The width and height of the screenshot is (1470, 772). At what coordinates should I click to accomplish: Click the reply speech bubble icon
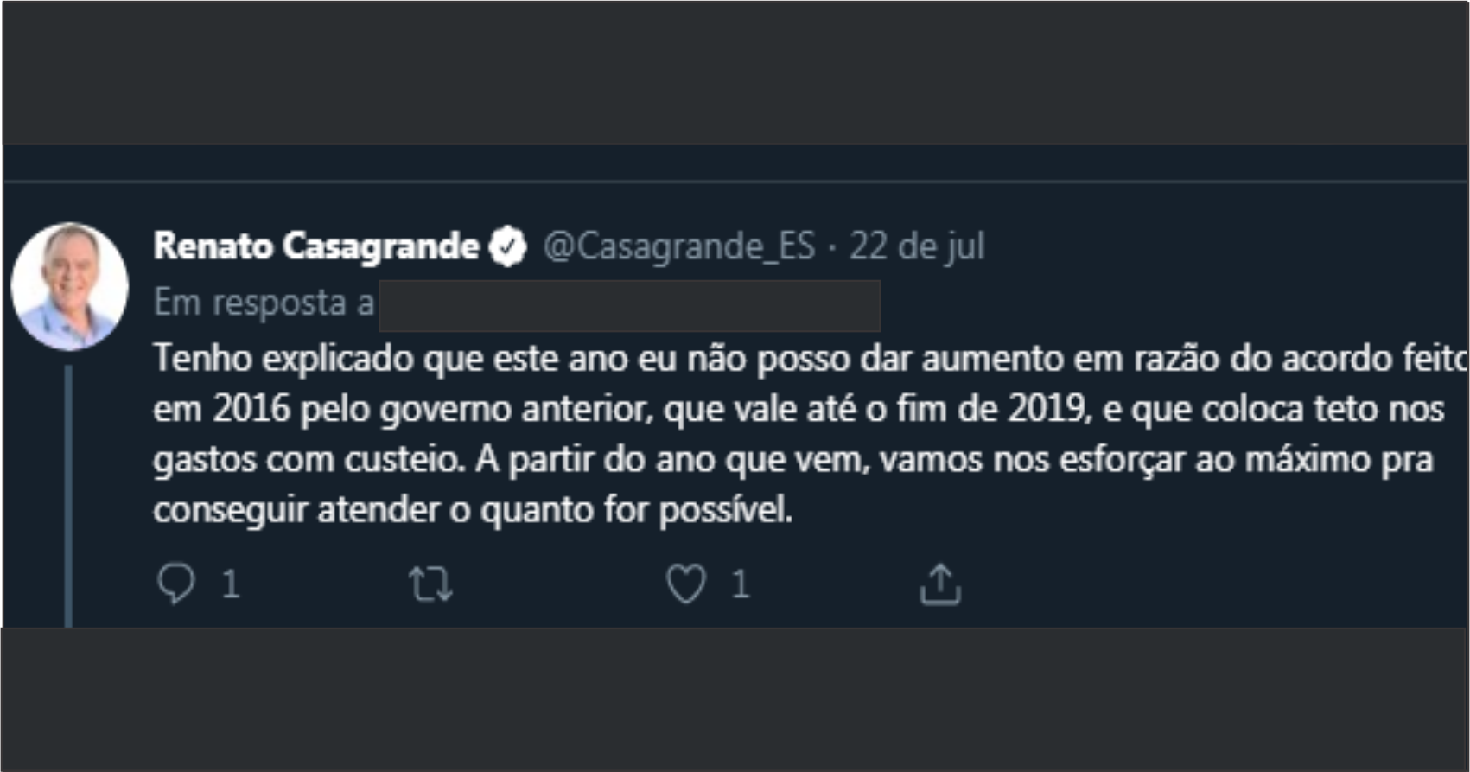coord(176,584)
